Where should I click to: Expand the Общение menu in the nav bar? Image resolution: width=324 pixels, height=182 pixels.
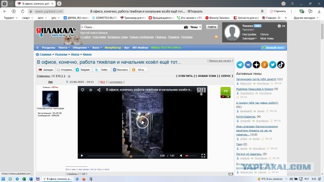81,48
